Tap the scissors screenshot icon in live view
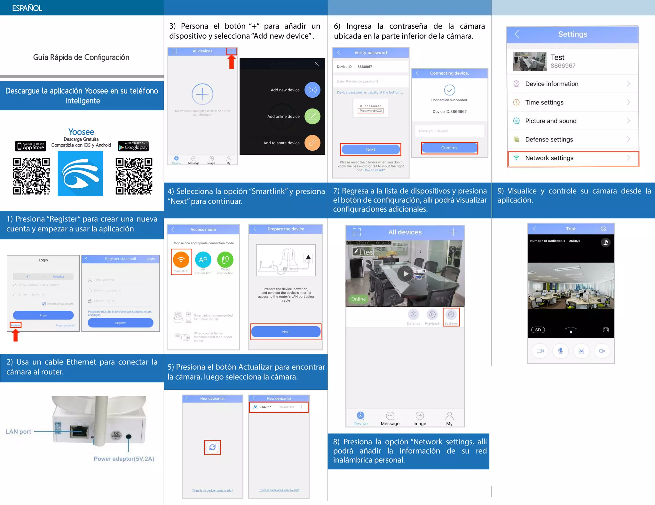This screenshot has height=505, width=655. 581,351
